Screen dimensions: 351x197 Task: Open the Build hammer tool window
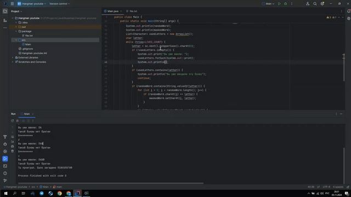pos(5,137)
